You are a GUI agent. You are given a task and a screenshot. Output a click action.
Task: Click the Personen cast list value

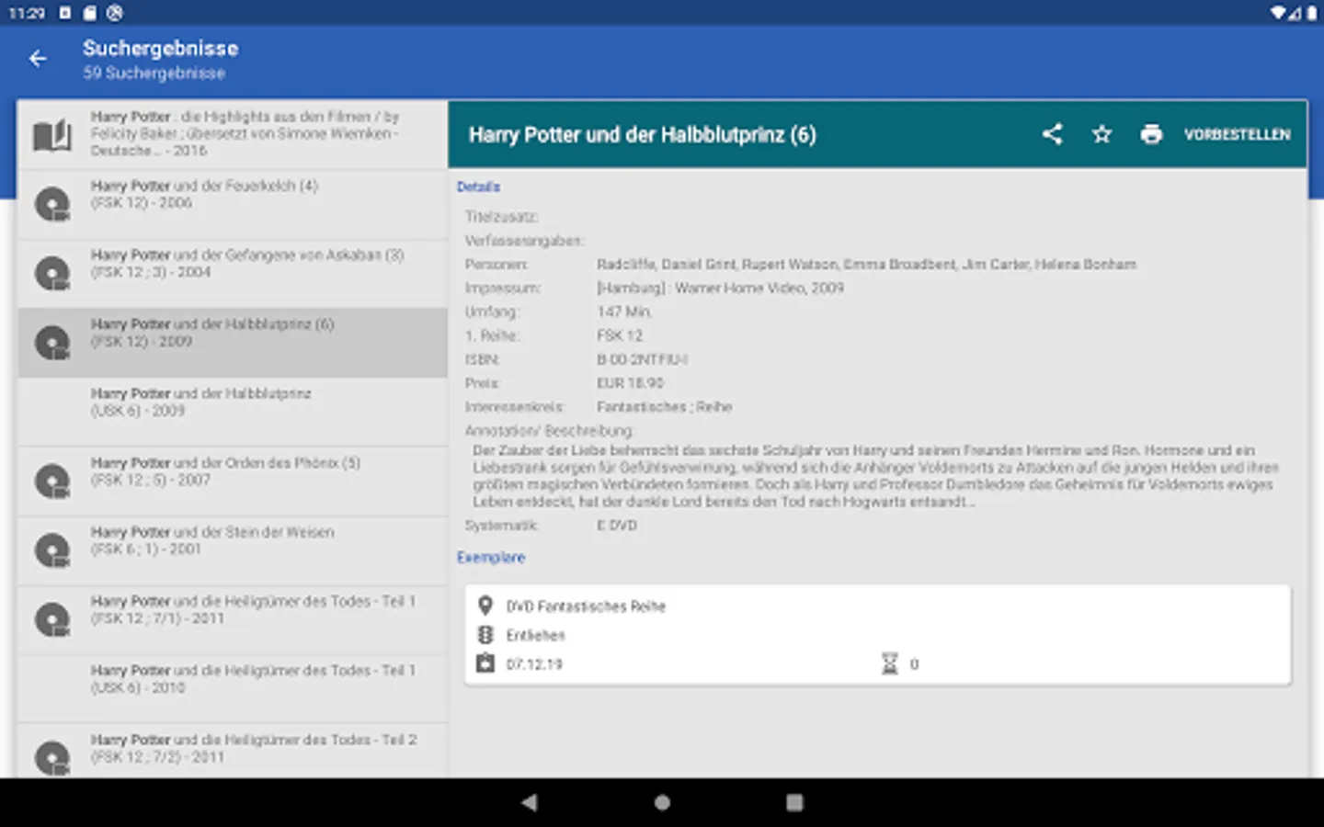866,265
